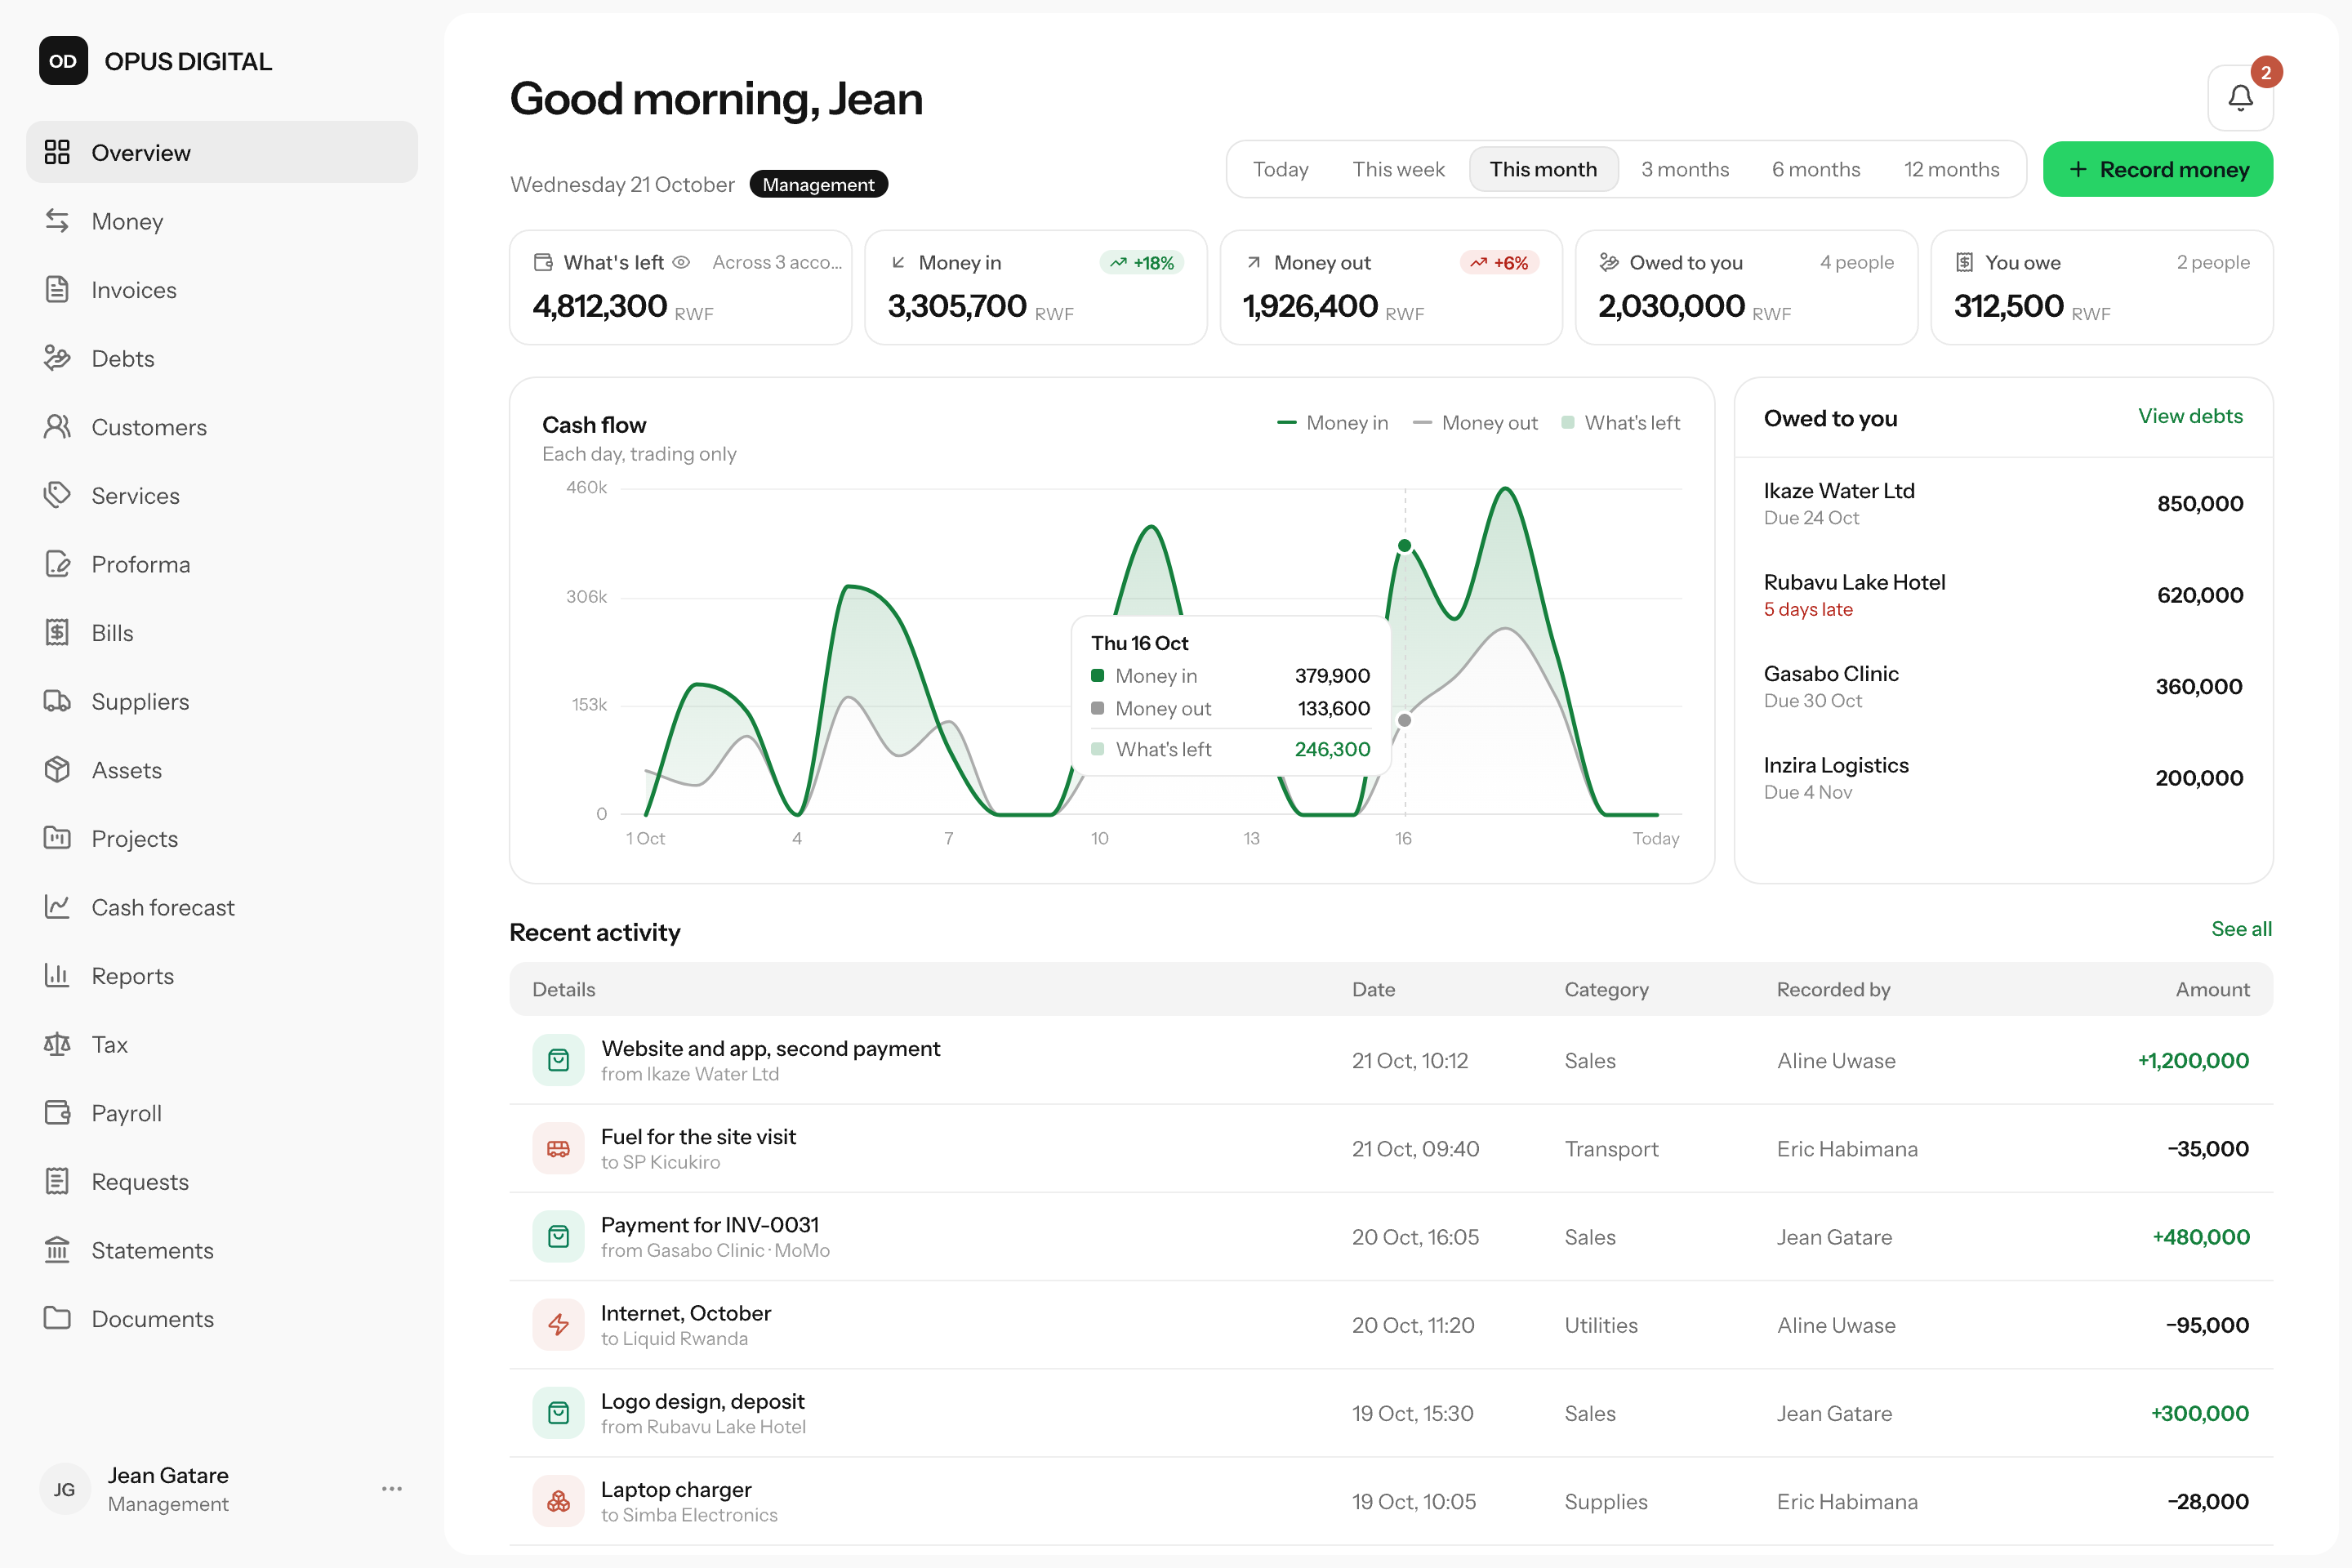Click the Date column header
Screen dimensions: 2352x1568
click(x=1373, y=989)
